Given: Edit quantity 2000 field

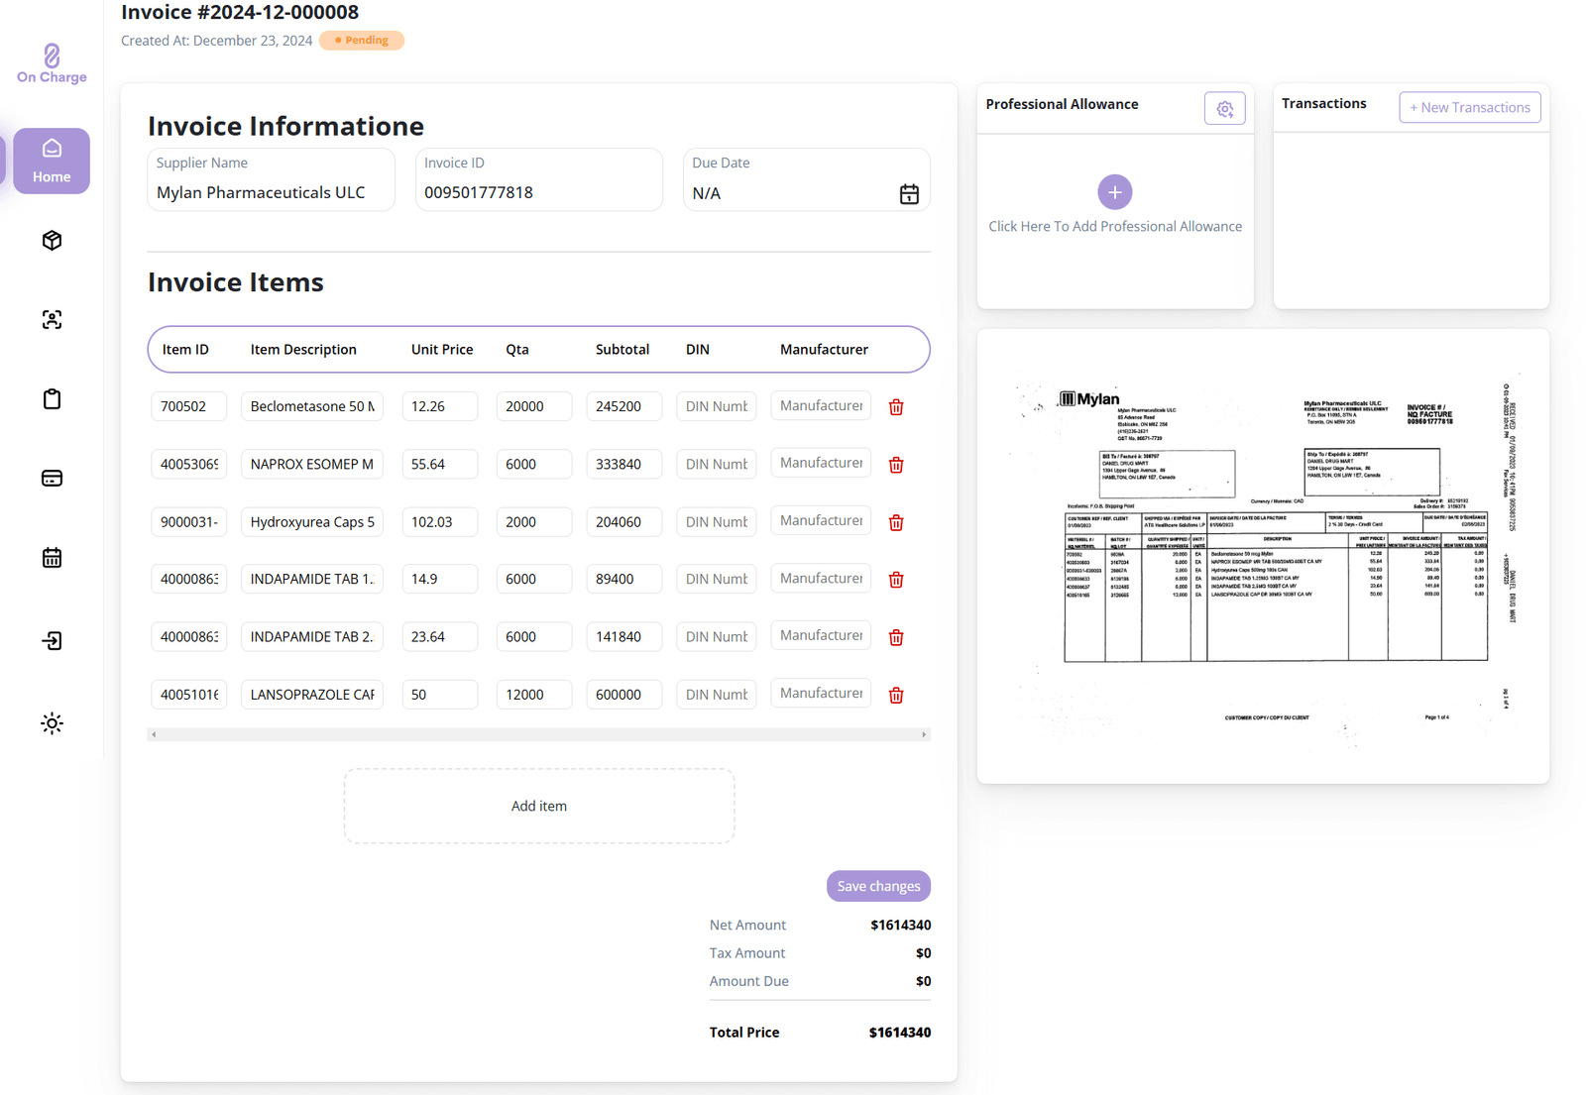Looking at the screenshot, I should coord(534,521).
